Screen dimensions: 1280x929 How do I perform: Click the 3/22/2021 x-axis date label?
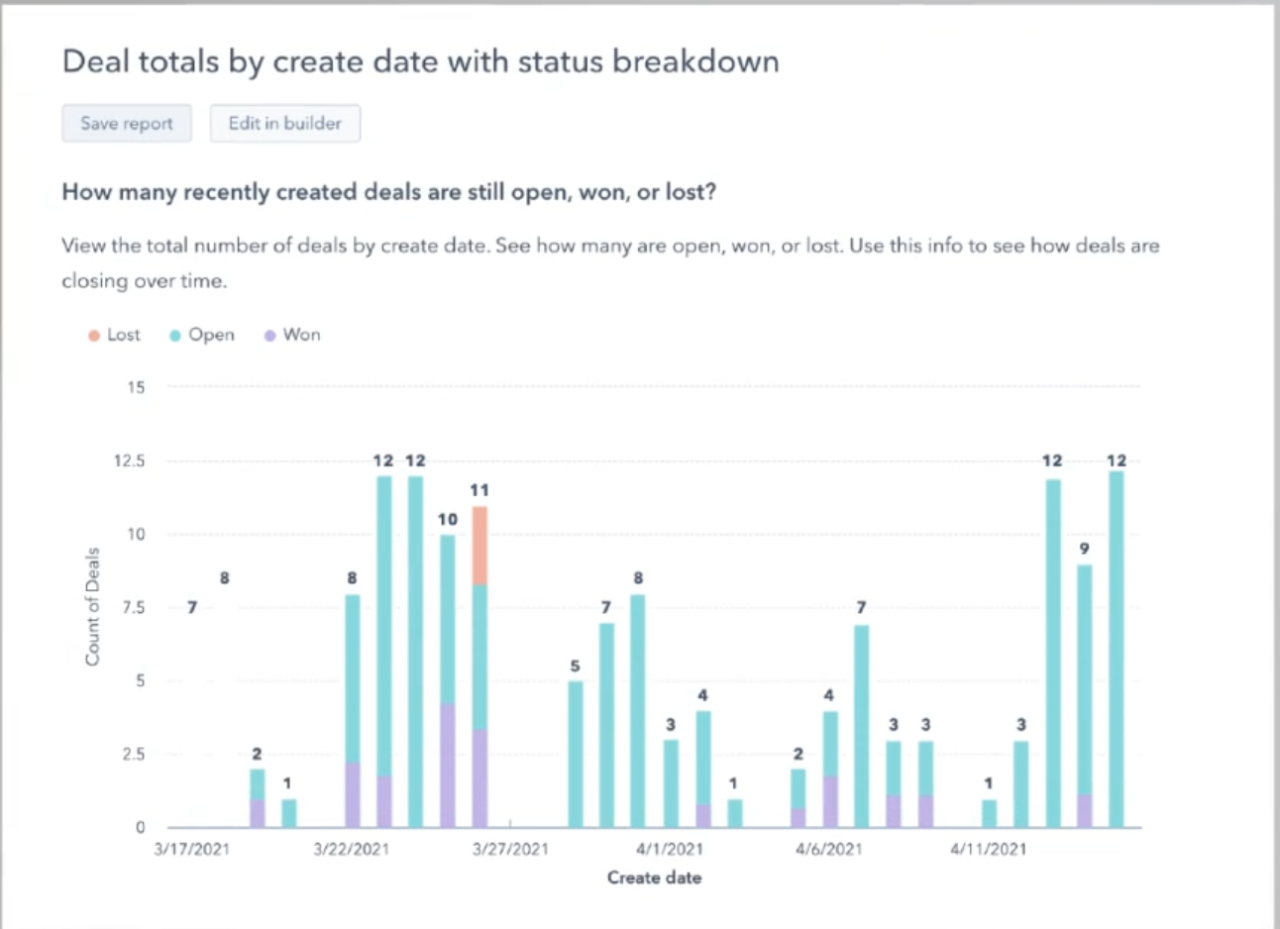point(351,849)
